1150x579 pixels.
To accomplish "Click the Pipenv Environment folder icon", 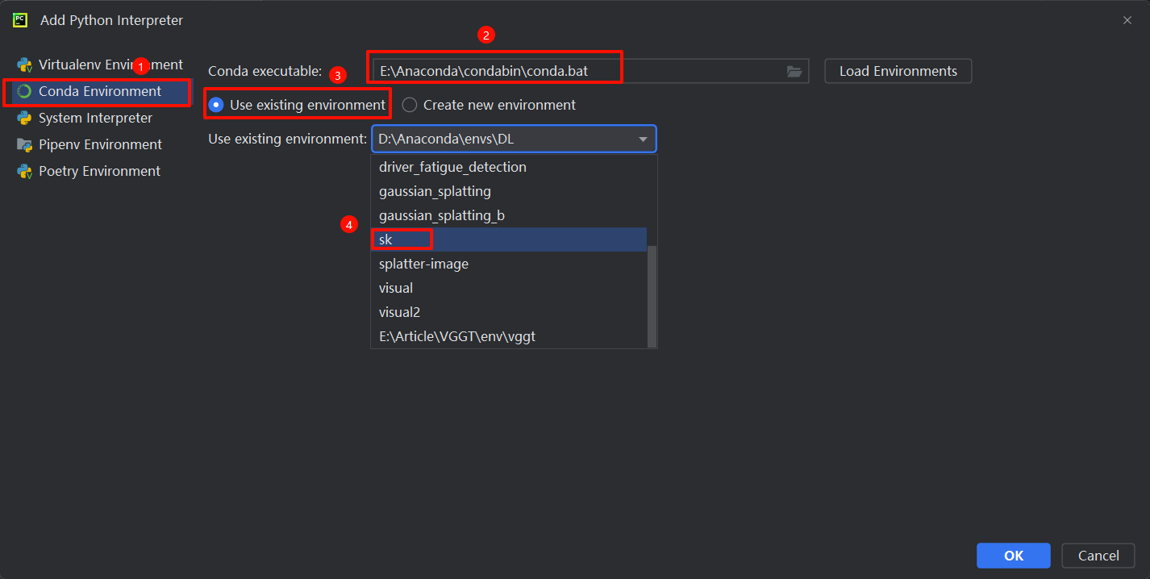I will click(x=24, y=144).
